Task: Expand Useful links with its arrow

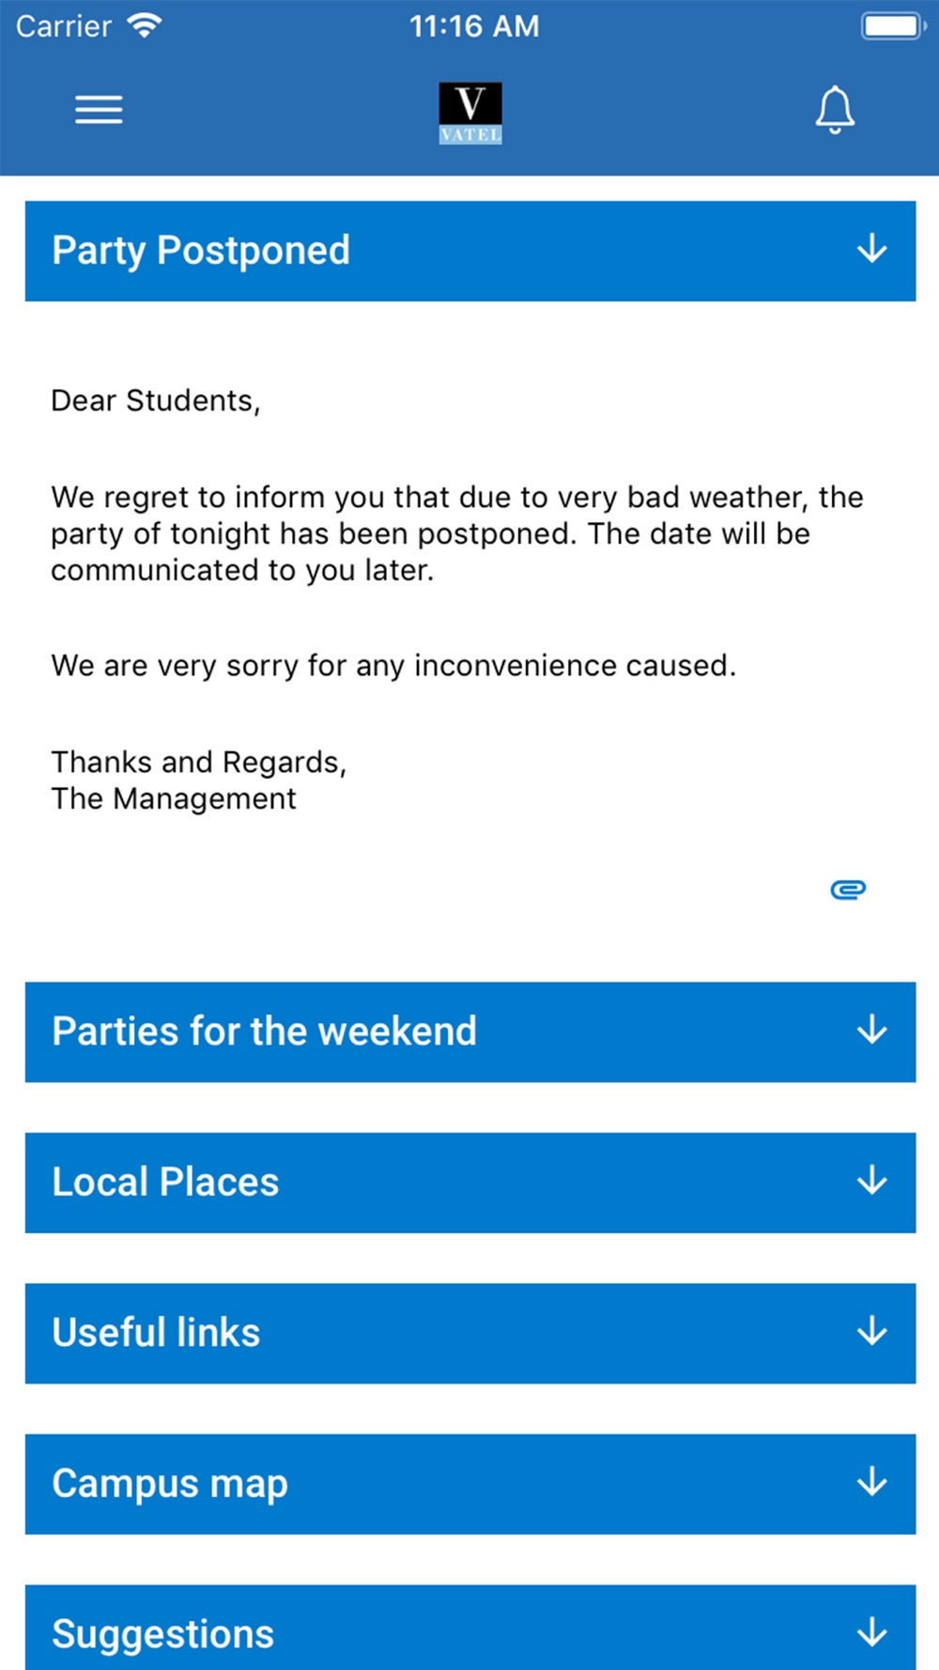Action: (872, 1331)
